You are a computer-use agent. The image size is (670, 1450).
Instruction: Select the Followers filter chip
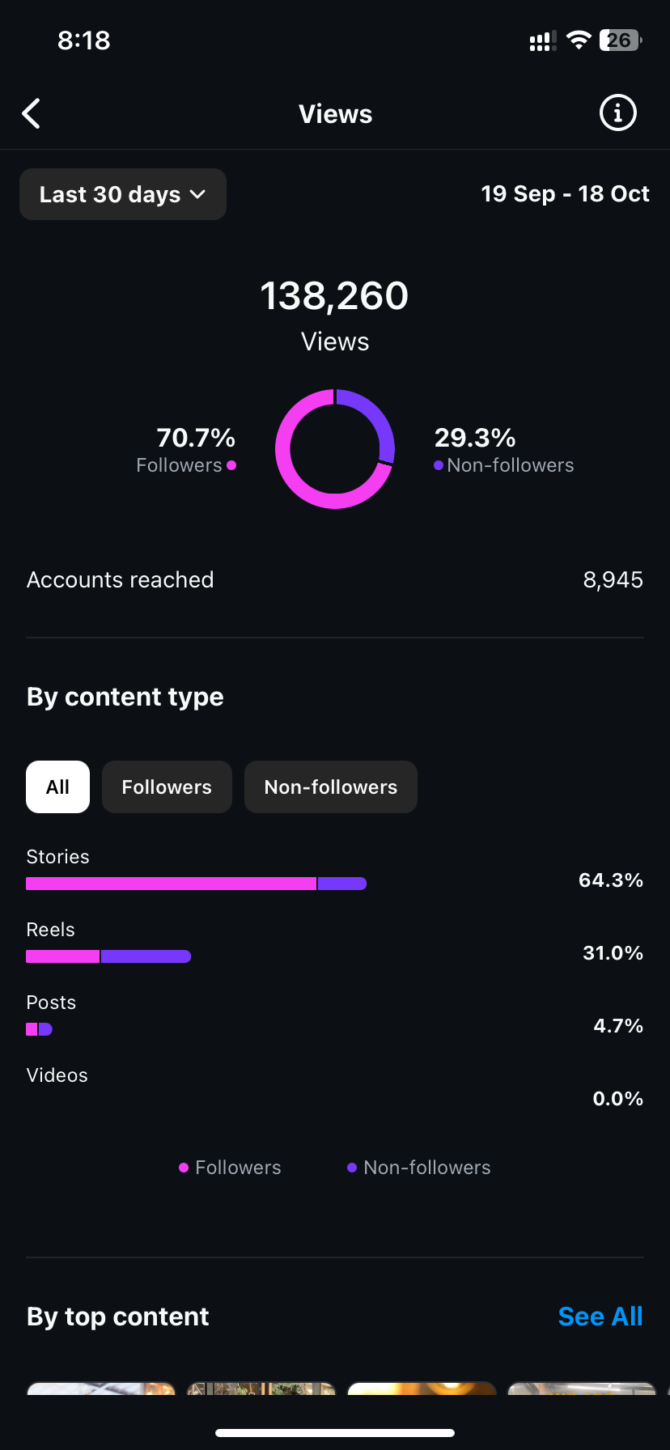point(167,786)
